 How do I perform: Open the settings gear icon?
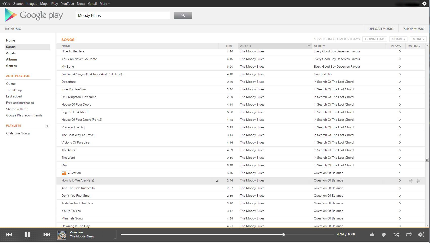point(424,4)
